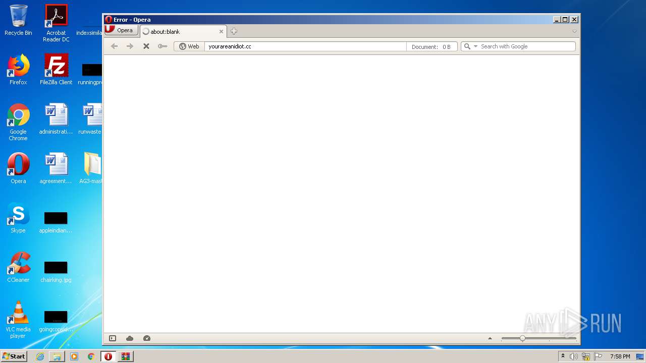This screenshot has width=646, height=363.
Task: Select CCleaner desktop shortcut
Action: [18, 267]
